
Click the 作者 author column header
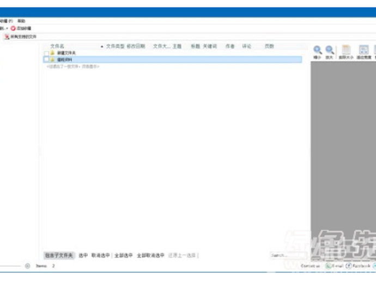coord(230,46)
